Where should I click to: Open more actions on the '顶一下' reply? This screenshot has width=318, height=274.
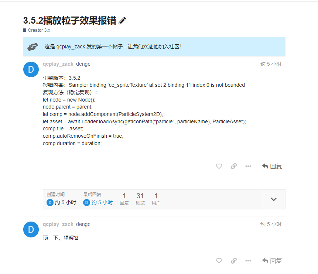click(x=248, y=261)
